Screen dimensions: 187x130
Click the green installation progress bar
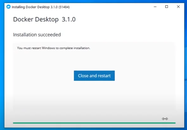94,123
